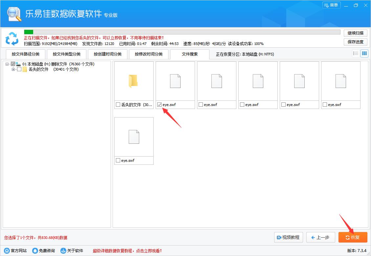Viewport: 371px width, 256px height.
Task: Open the 菜单 menu button
Action: point(331,5)
